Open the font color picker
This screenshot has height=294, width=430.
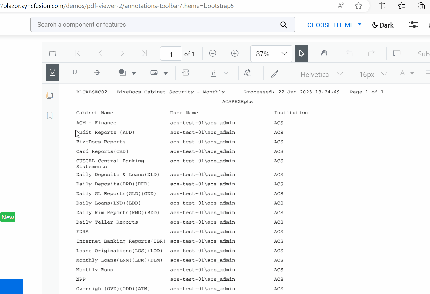(406, 72)
